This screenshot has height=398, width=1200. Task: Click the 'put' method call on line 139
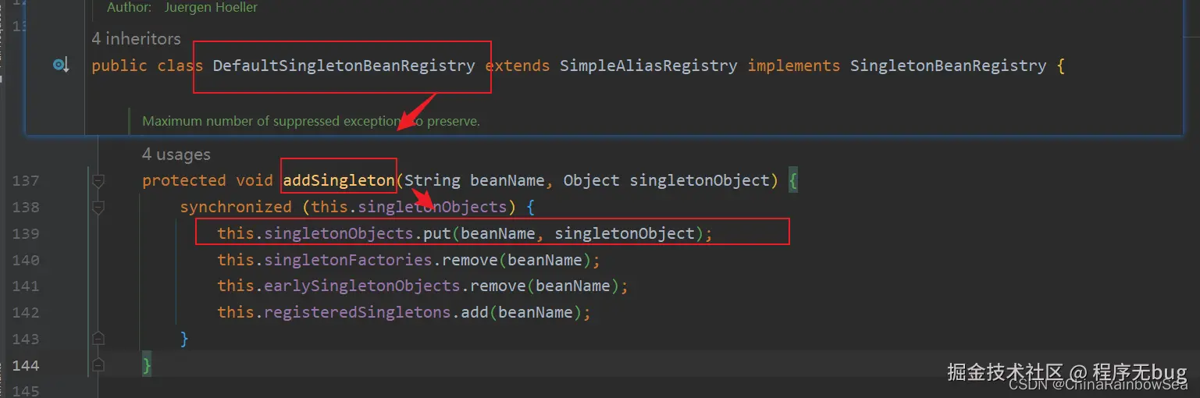(x=437, y=233)
